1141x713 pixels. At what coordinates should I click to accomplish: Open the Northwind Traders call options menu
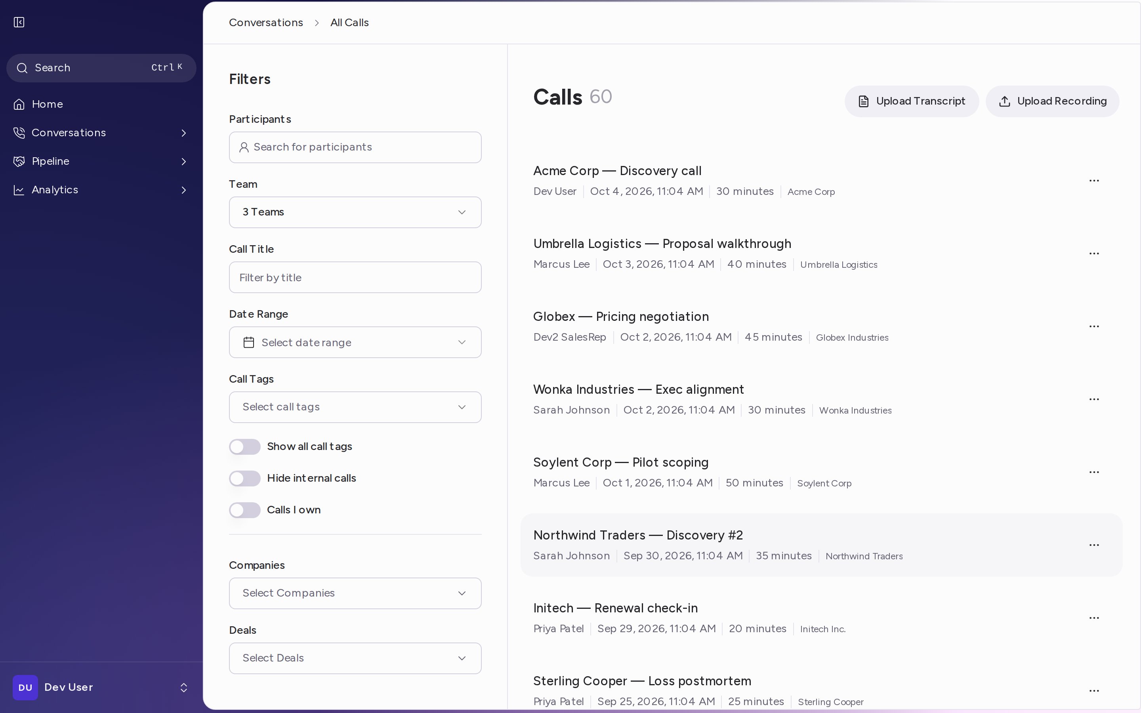tap(1094, 545)
